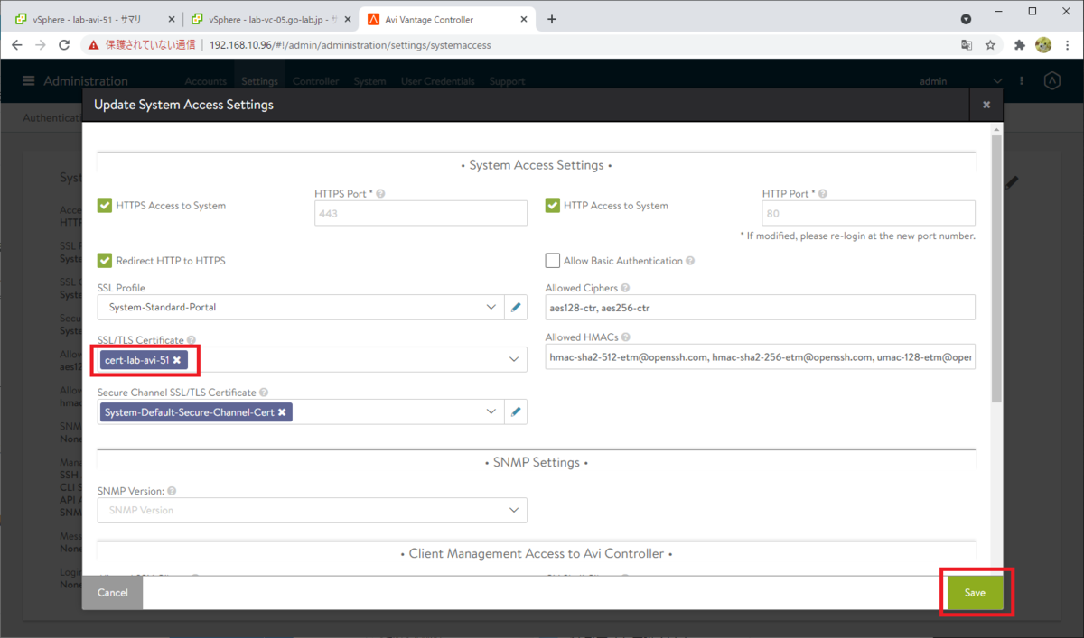
Task: Click the Allowed Ciphers field
Action: [x=761, y=308]
